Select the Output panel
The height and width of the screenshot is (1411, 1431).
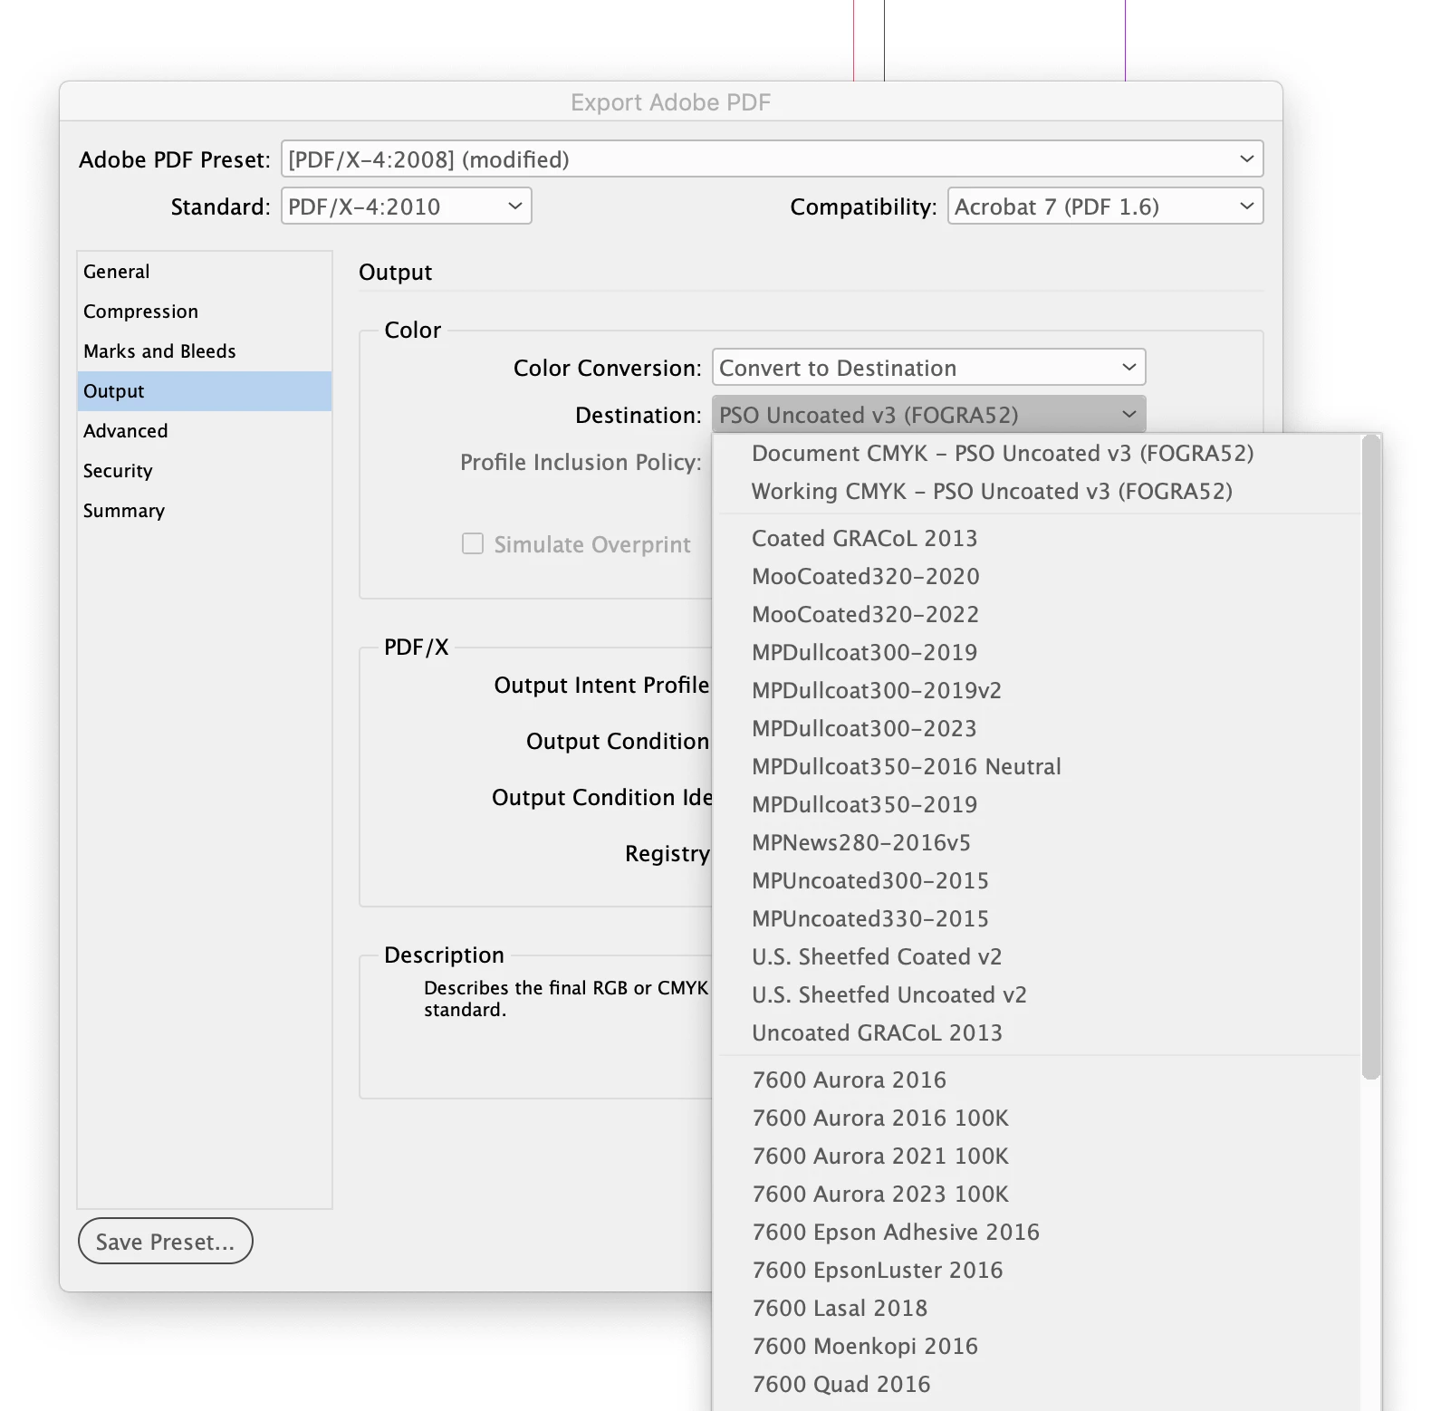click(x=205, y=391)
